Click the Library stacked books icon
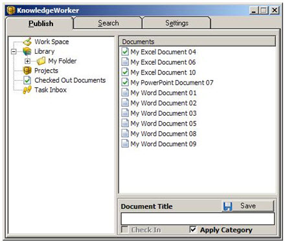 pyautogui.click(x=27, y=51)
